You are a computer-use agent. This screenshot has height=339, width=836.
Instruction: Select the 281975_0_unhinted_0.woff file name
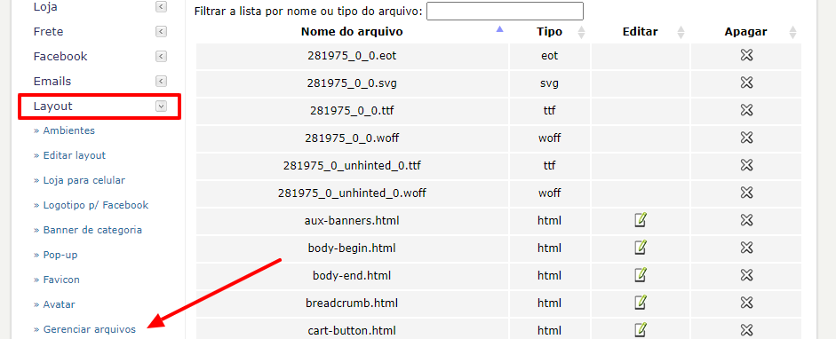coord(352,193)
